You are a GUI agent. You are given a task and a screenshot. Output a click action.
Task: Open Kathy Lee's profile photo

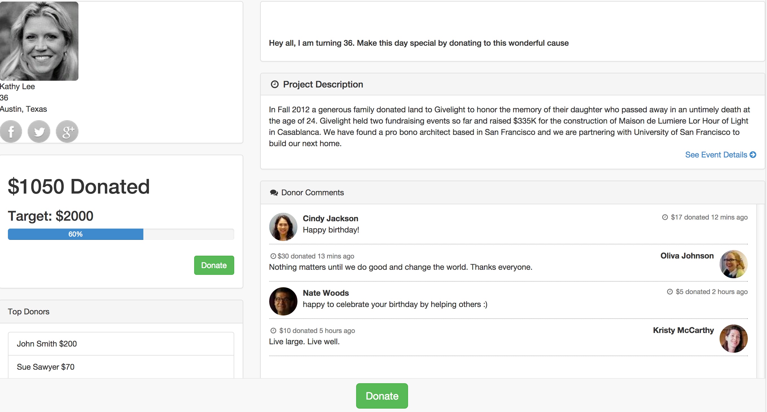point(39,41)
